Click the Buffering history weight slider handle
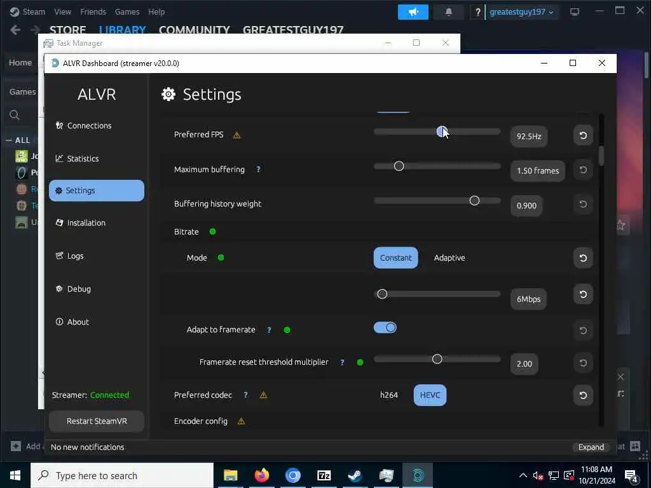Image resolution: width=651 pixels, height=488 pixels. (x=474, y=201)
